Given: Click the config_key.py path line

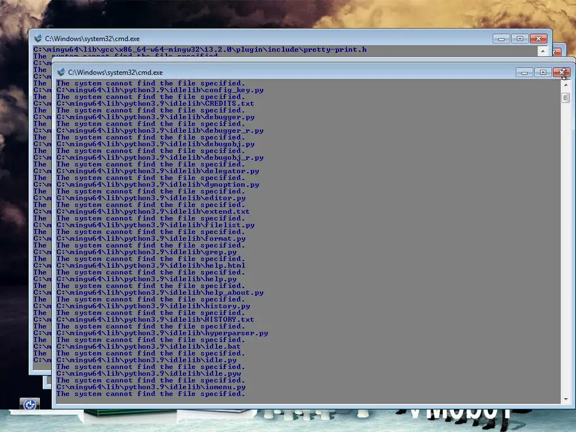Looking at the screenshot, I should (x=160, y=90).
